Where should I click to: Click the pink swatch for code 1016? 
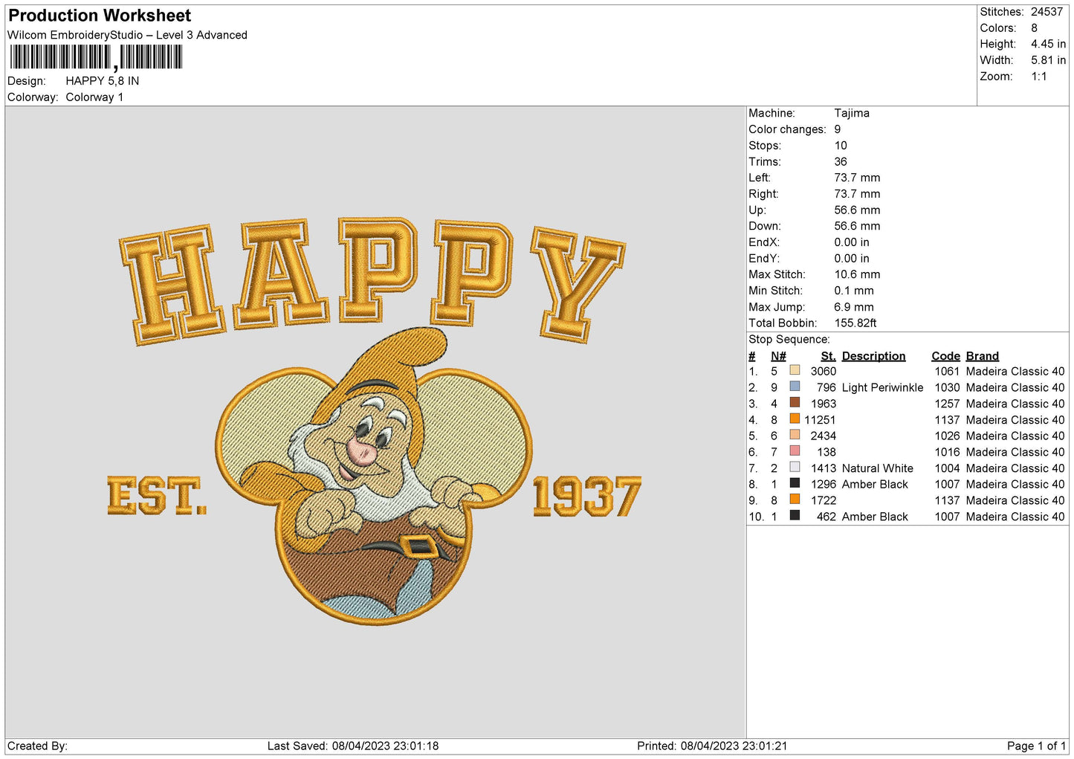click(x=795, y=451)
